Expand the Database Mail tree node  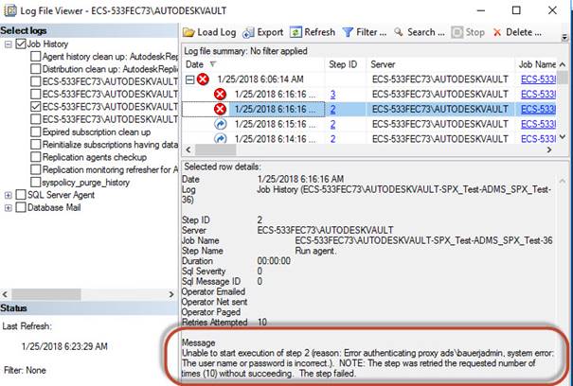(9, 207)
